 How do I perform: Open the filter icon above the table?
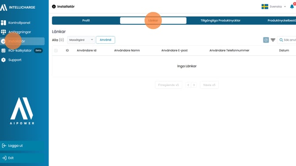(273, 40)
